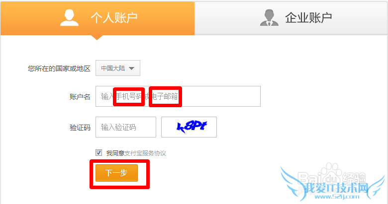The height and width of the screenshot is (204, 388).
Task: Click the 您所在的国家或地区 label
Action: (59, 68)
